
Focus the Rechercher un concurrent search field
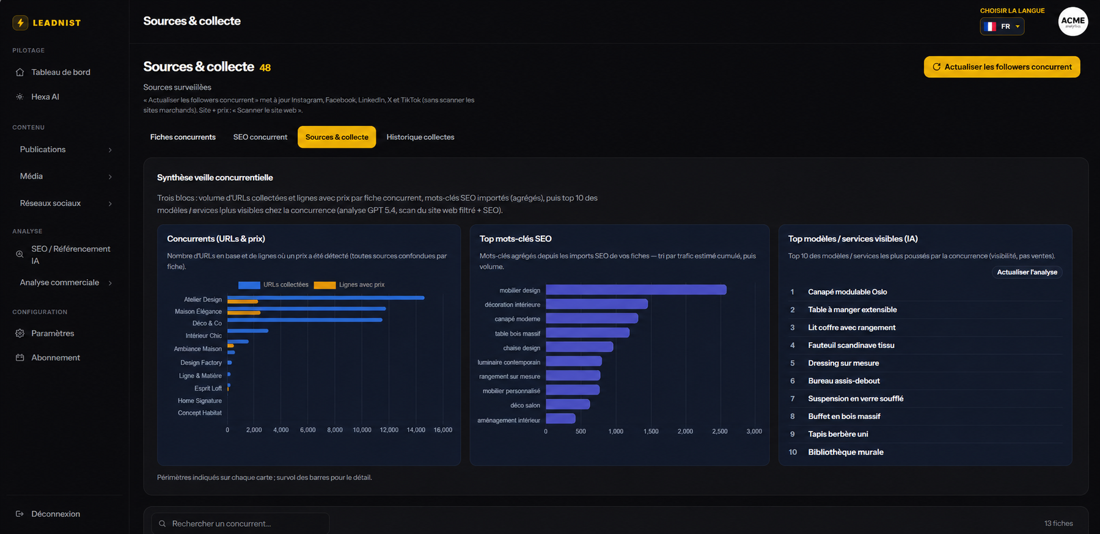tap(240, 524)
